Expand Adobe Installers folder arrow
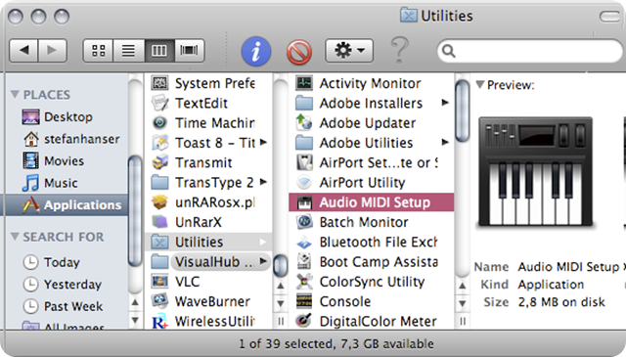The width and height of the screenshot is (626, 357). click(x=445, y=103)
